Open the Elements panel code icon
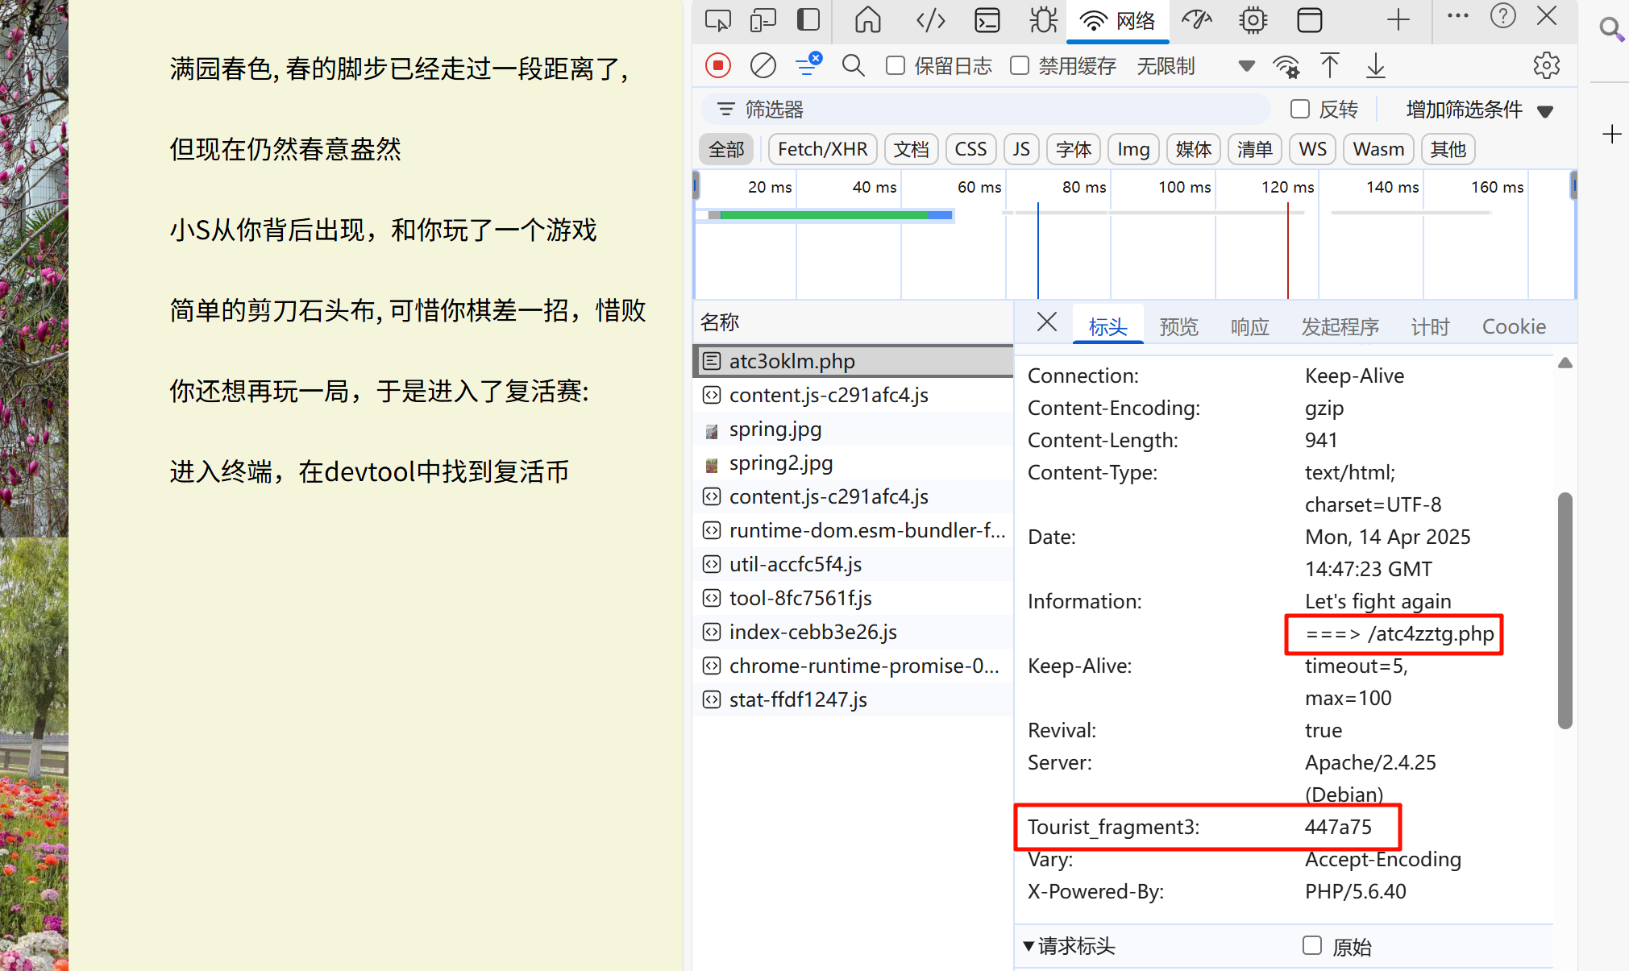This screenshot has width=1629, height=971. [930, 20]
